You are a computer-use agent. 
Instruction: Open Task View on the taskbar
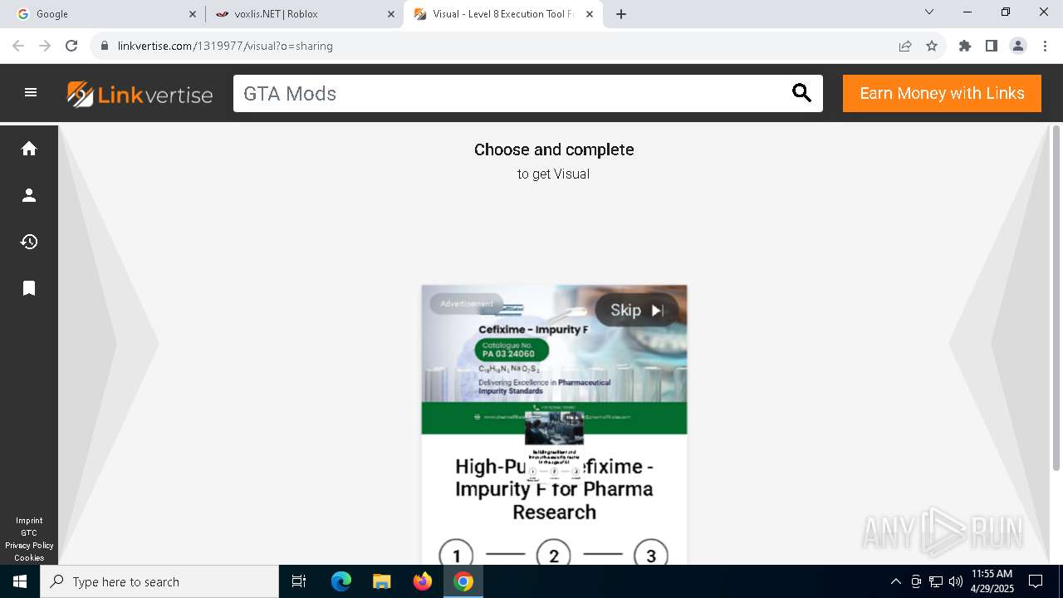click(299, 581)
